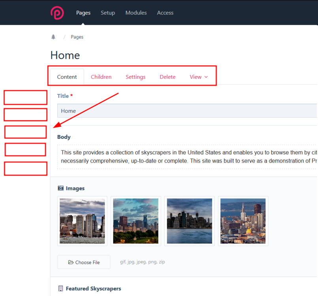Select the first skyline image thumbnail
318x296 pixels.
(82, 221)
